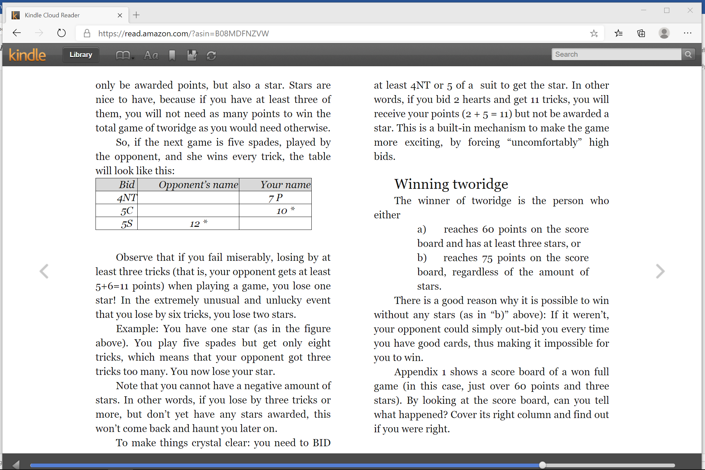The image size is (705, 470).
Task: Click the reading progress slider handle
Action: coord(543,465)
